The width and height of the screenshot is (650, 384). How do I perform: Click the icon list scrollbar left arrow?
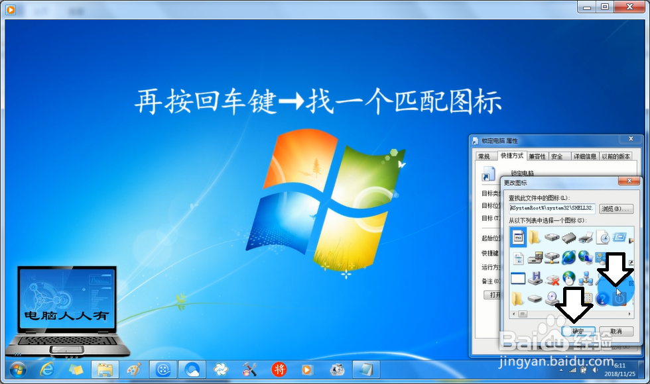[x=513, y=314]
